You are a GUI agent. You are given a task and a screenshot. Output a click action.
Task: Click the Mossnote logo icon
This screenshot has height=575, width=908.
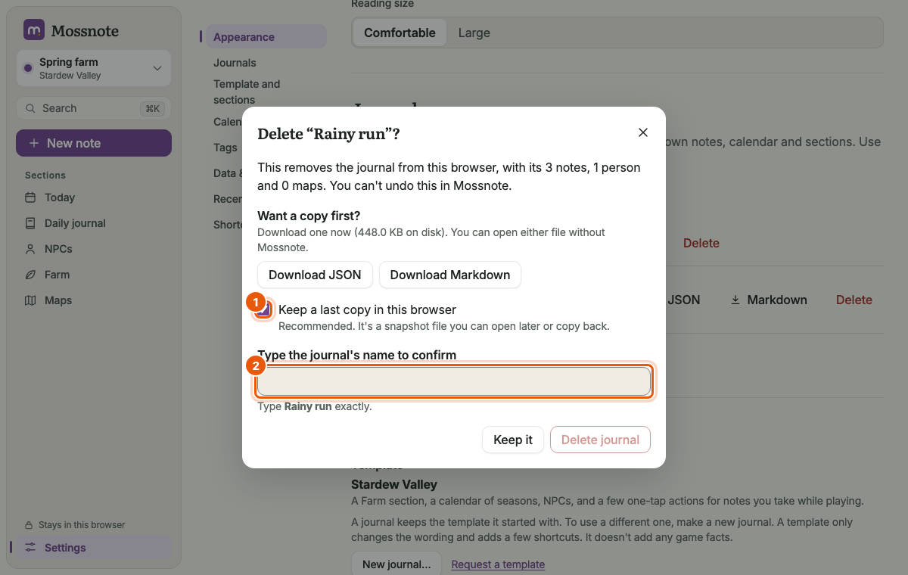(33, 30)
